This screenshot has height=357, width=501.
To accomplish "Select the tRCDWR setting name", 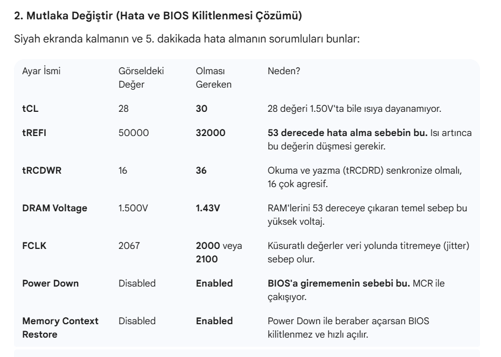I will tap(41, 170).
